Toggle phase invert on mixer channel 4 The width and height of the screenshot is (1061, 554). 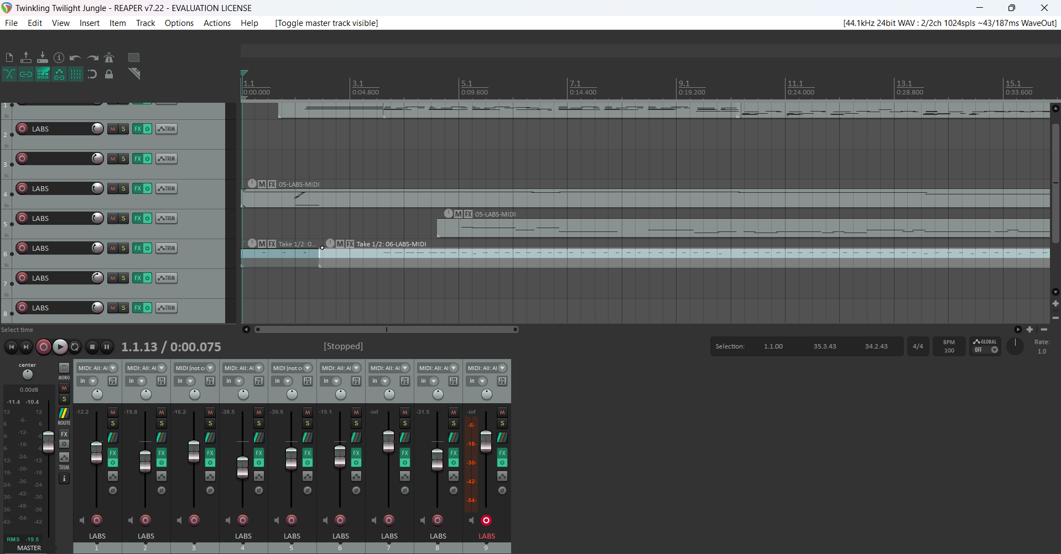coord(259,490)
